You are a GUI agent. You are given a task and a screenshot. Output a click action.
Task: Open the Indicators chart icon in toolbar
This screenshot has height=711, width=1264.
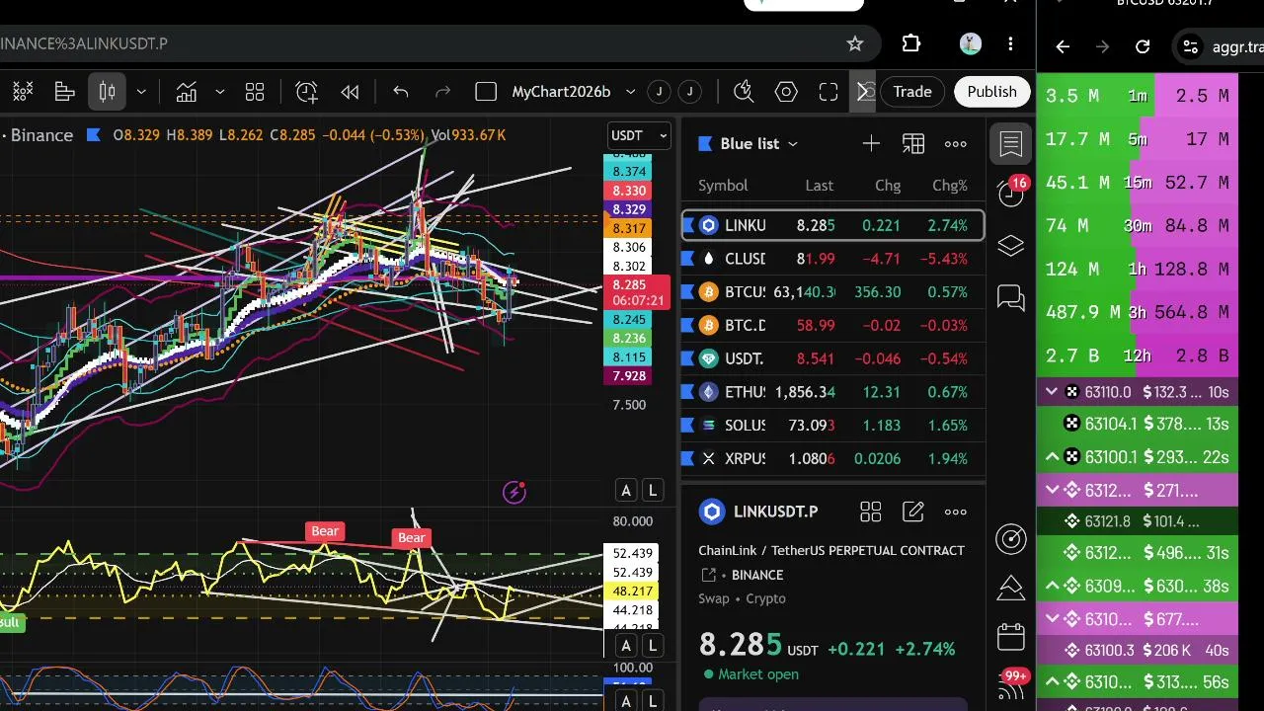[187, 92]
